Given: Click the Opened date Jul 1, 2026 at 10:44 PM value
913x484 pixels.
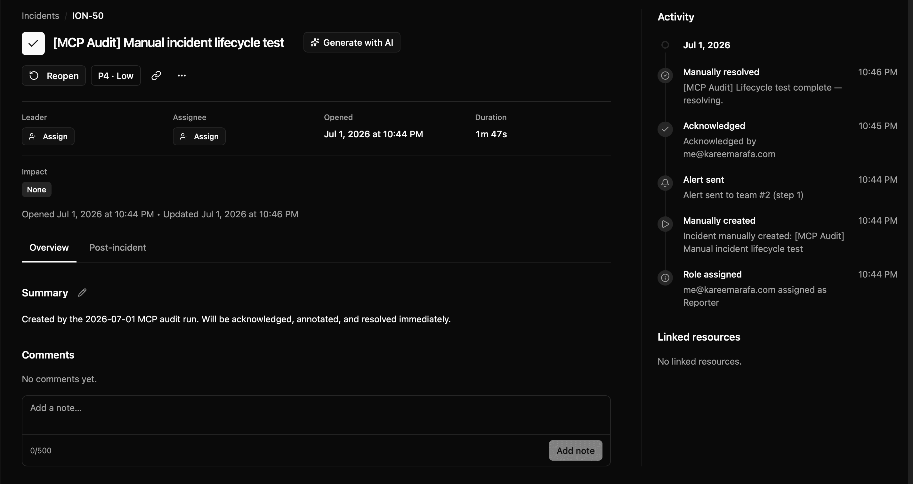Looking at the screenshot, I should click(373, 134).
